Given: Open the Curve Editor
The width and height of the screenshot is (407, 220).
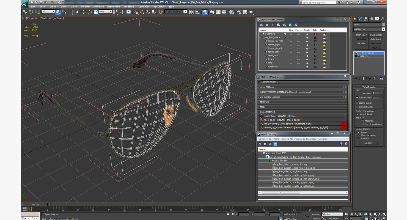Looking at the screenshot, I should [218, 12].
